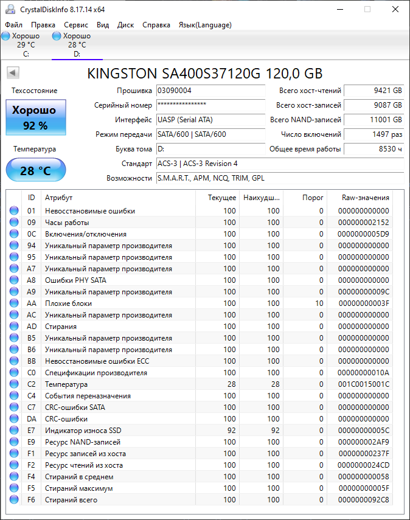Screen dimensions: 410x520
Task: Click the Хорошо 92 % health status button
Action: pos(36,117)
